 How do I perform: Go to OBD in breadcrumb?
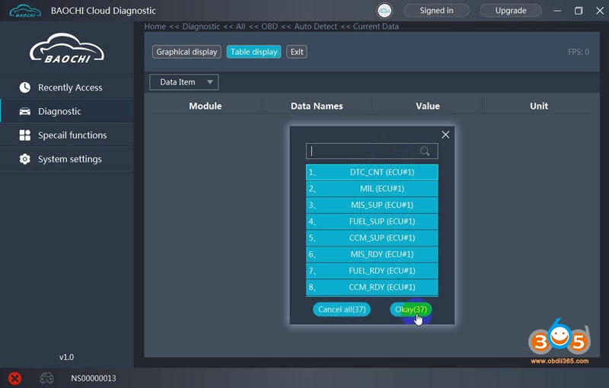point(269,27)
